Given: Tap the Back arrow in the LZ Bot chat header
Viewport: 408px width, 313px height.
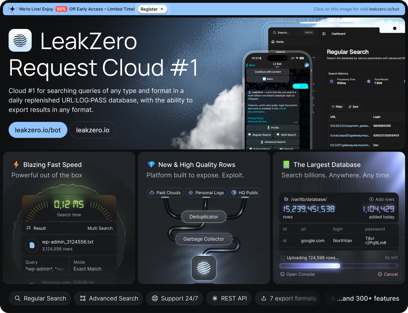Looking at the screenshot, I should pos(251,65).
